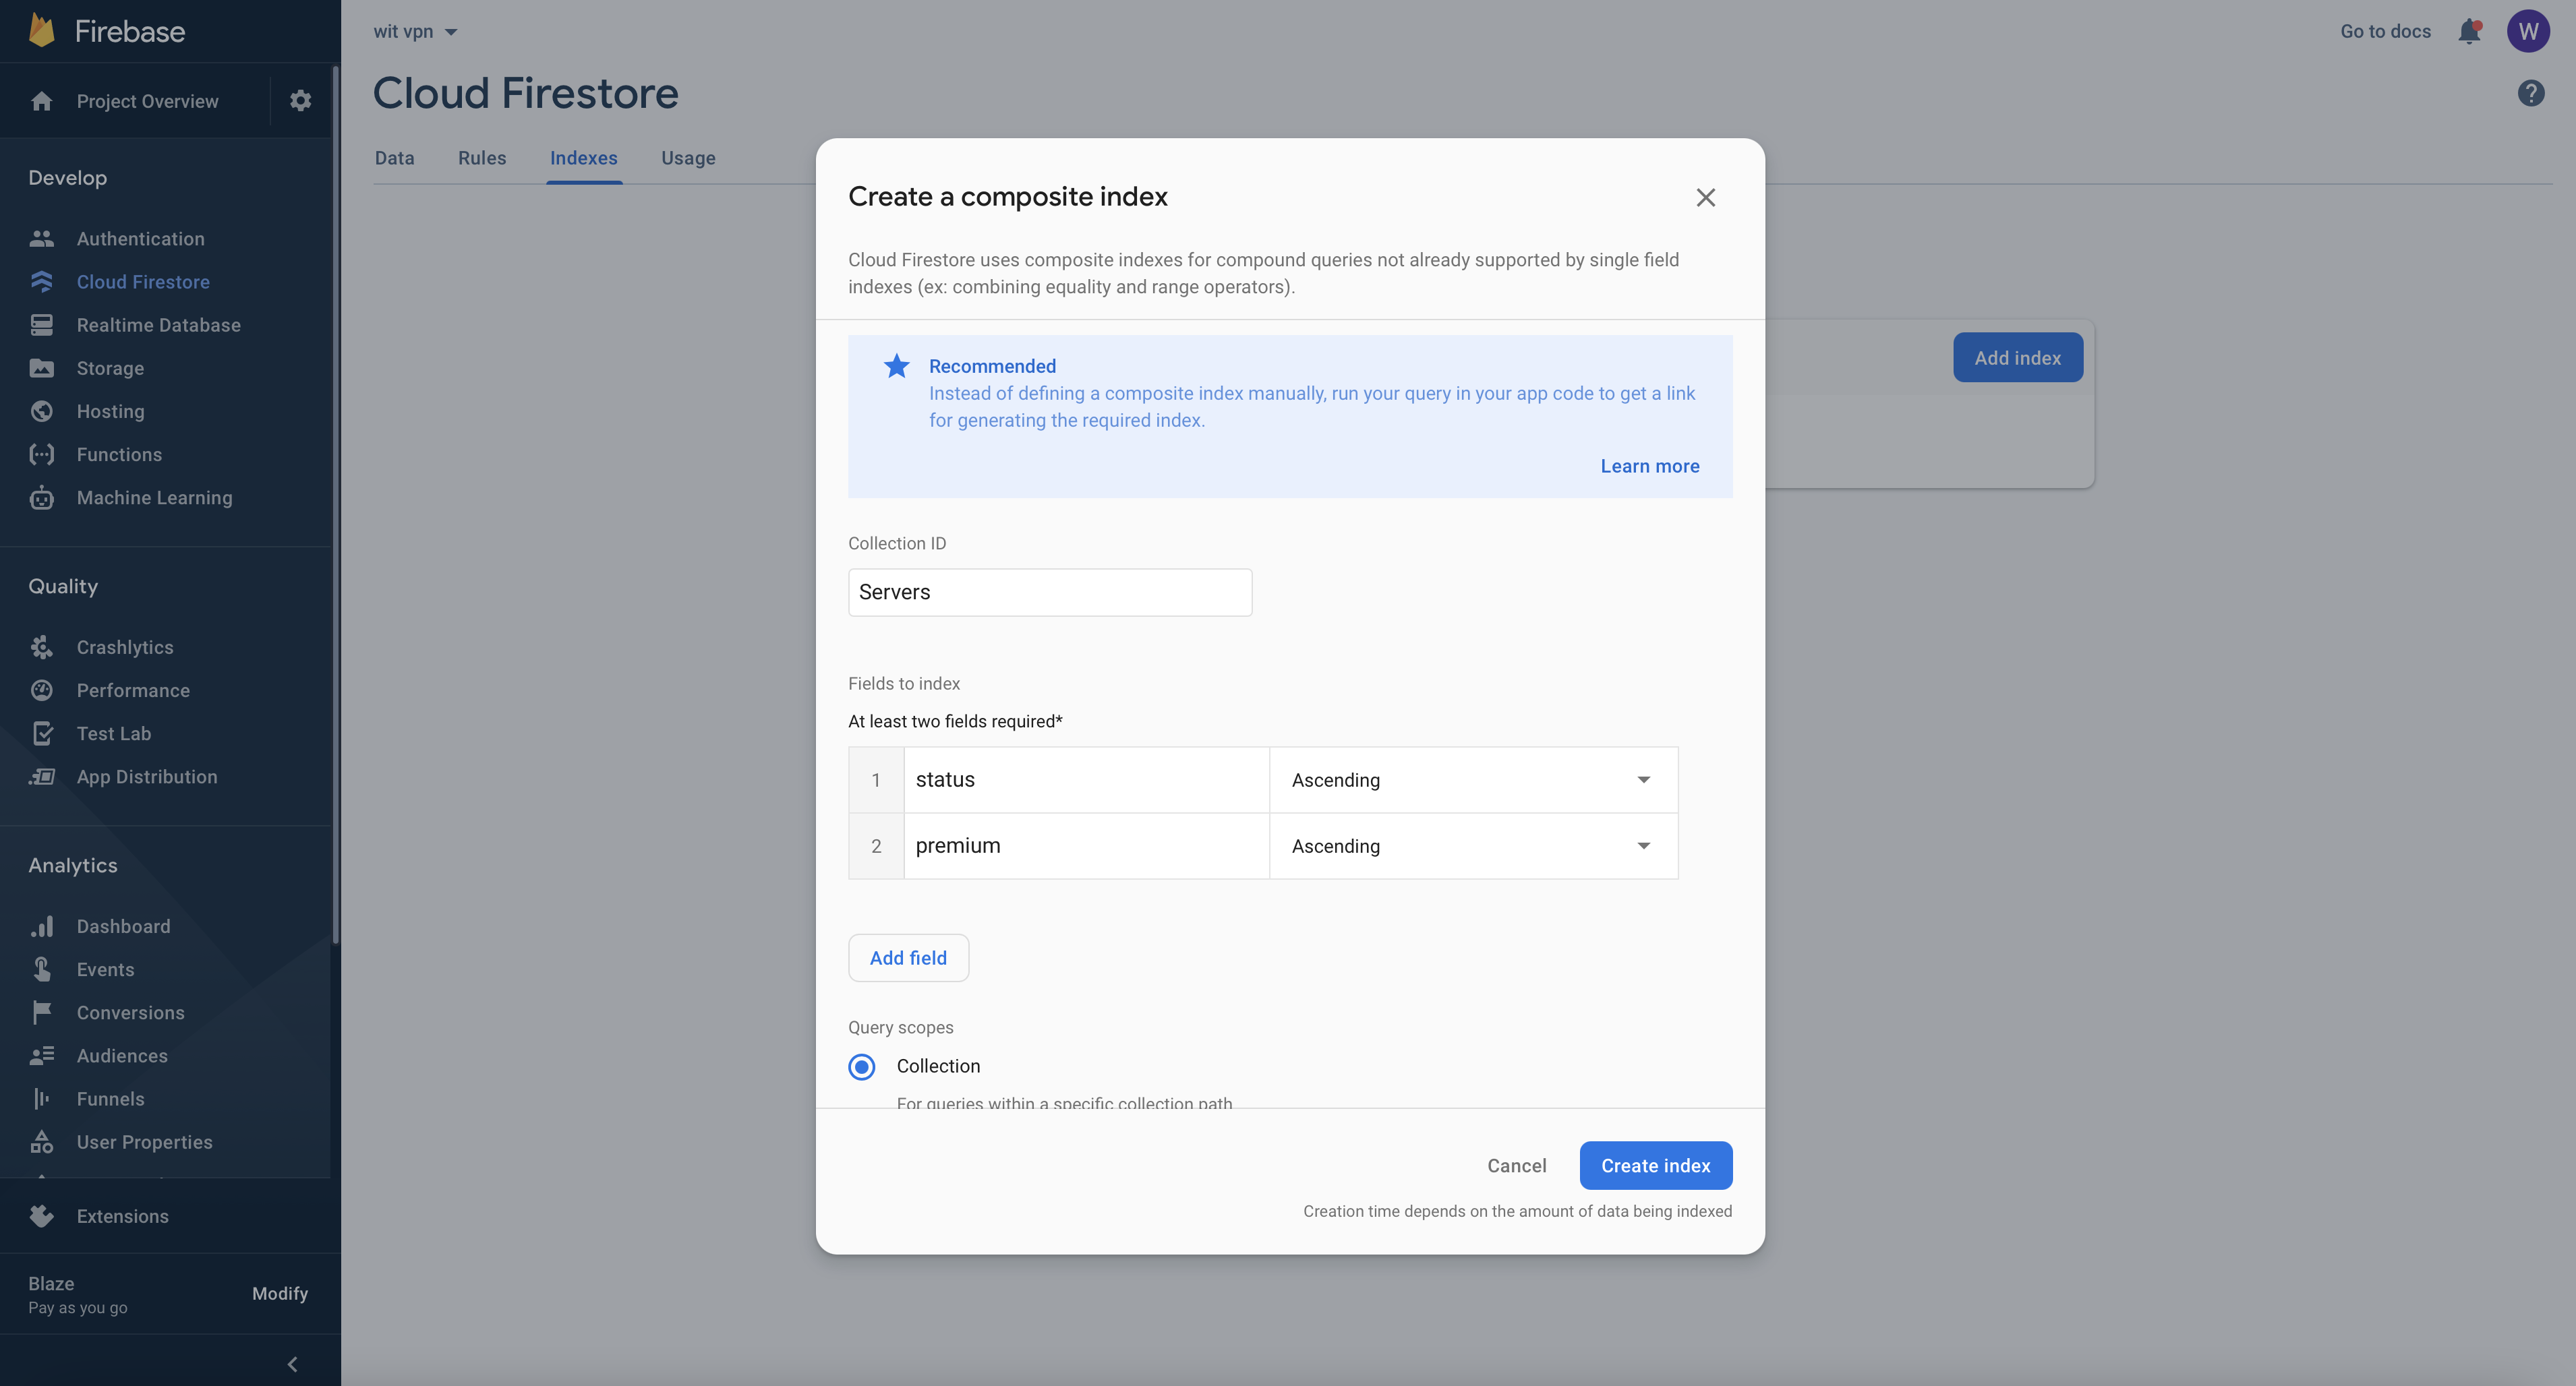Collapse the sidebar with chevron arrow

coord(292,1364)
